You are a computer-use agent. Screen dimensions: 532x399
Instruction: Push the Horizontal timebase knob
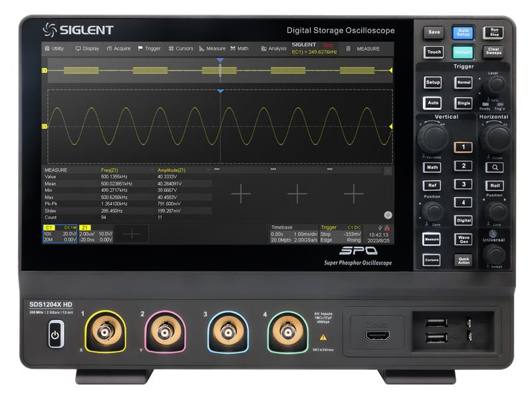coord(495,138)
